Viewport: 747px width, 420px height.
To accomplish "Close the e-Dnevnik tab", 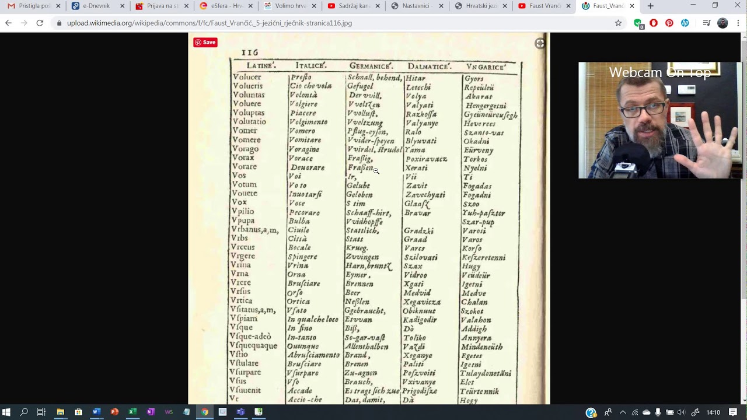I will pyautogui.click(x=122, y=6).
